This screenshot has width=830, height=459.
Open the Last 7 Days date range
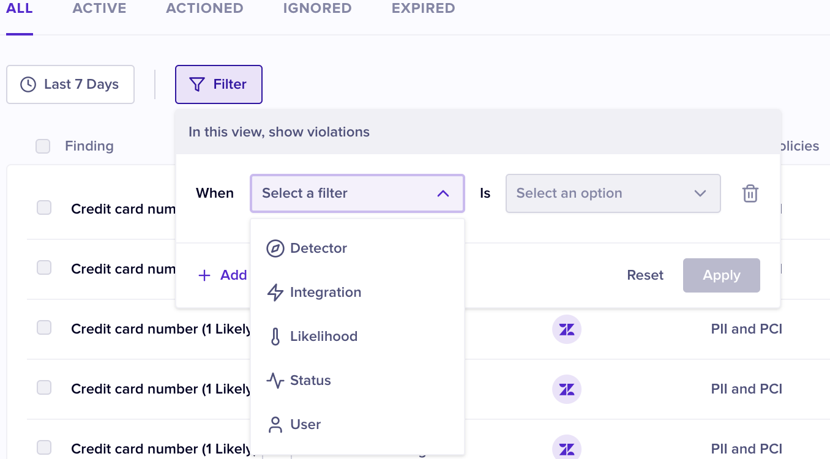[70, 84]
